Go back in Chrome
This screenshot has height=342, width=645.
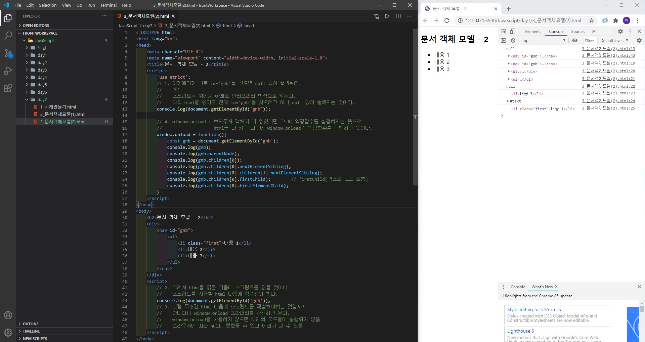tap(425, 20)
